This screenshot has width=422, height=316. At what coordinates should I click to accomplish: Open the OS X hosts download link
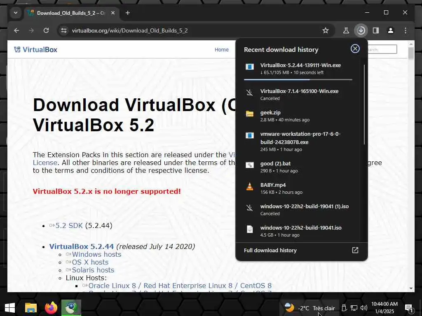click(x=90, y=262)
